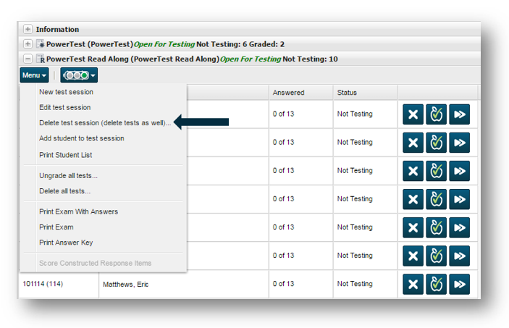Click the PowerTest Read Along session icon
The image size is (509, 328).
coord(41,59)
